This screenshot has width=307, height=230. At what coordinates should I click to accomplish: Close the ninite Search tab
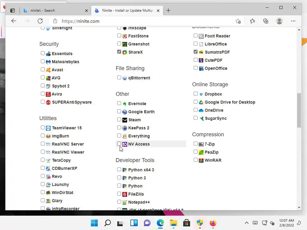pyautogui.click(x=86, y=10)
